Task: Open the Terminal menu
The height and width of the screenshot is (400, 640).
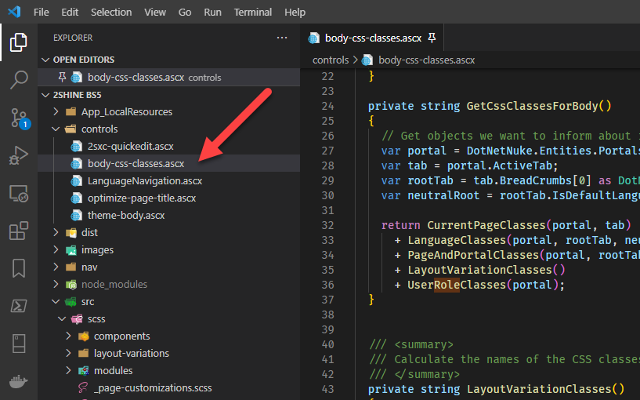Action: pos(253,13)
